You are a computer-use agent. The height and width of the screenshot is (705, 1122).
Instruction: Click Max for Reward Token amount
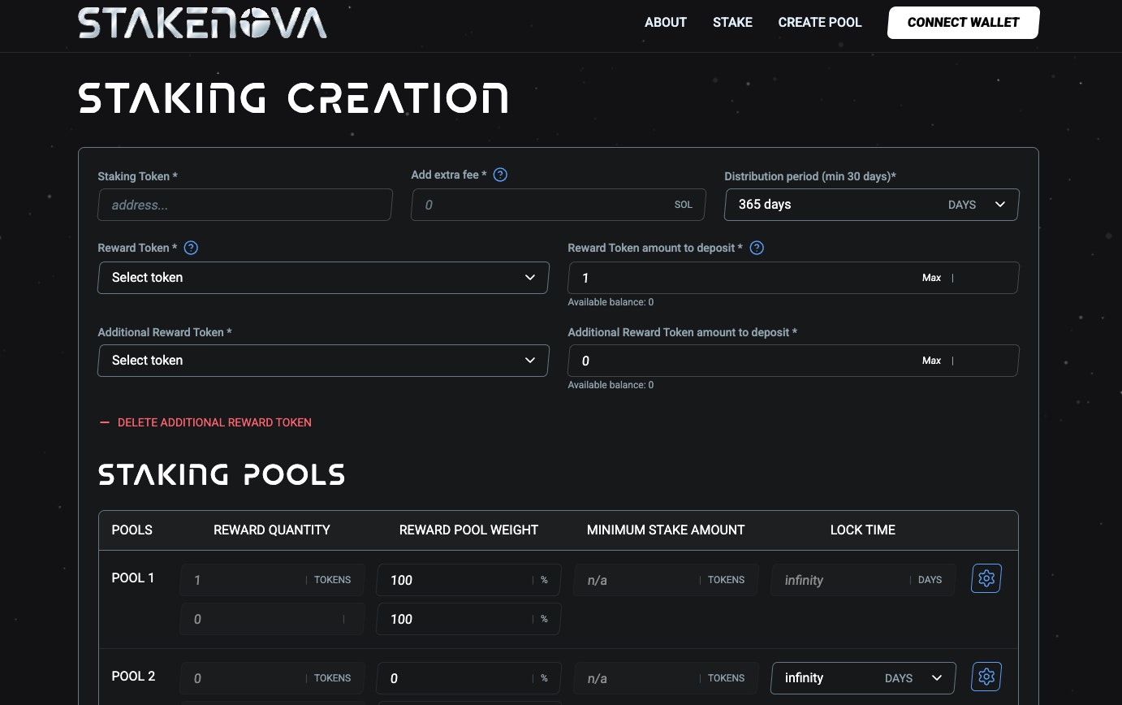[x=931, y=277]
